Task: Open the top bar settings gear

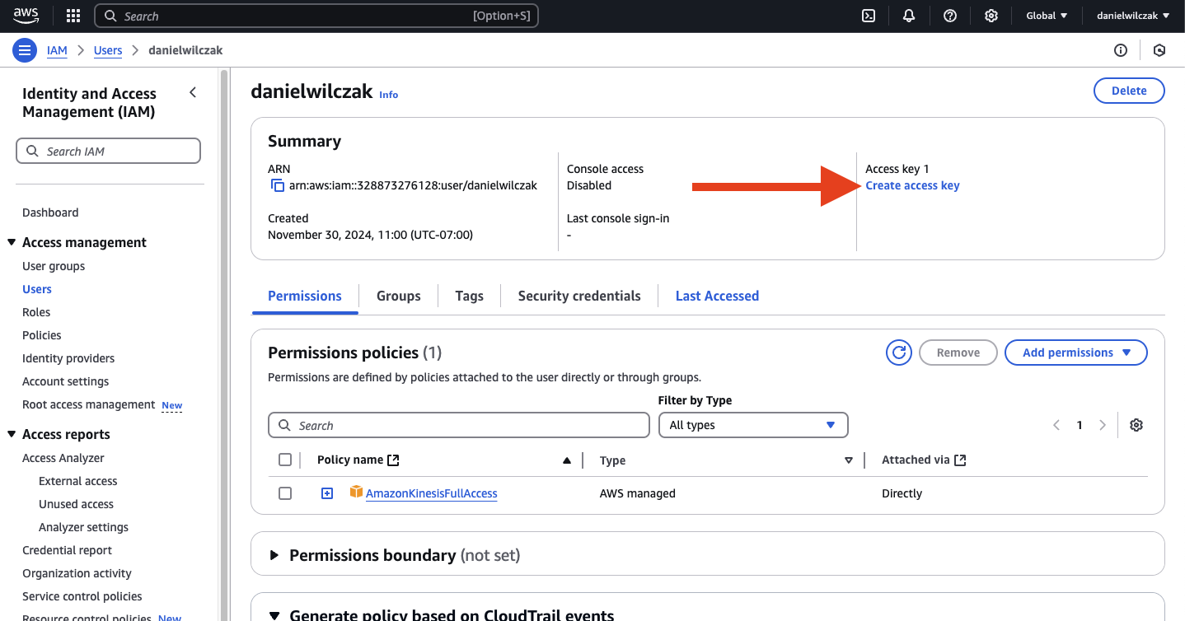Action: click(991, 16)
